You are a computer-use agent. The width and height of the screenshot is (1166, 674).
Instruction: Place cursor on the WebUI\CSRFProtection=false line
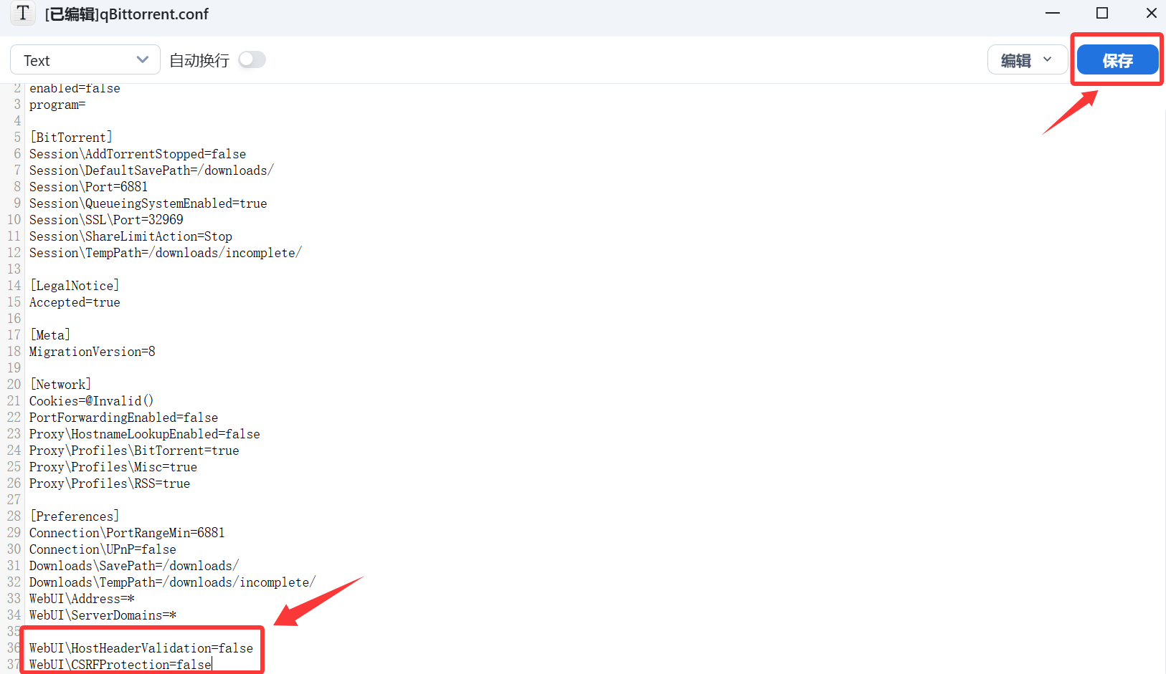click(120, 665)
